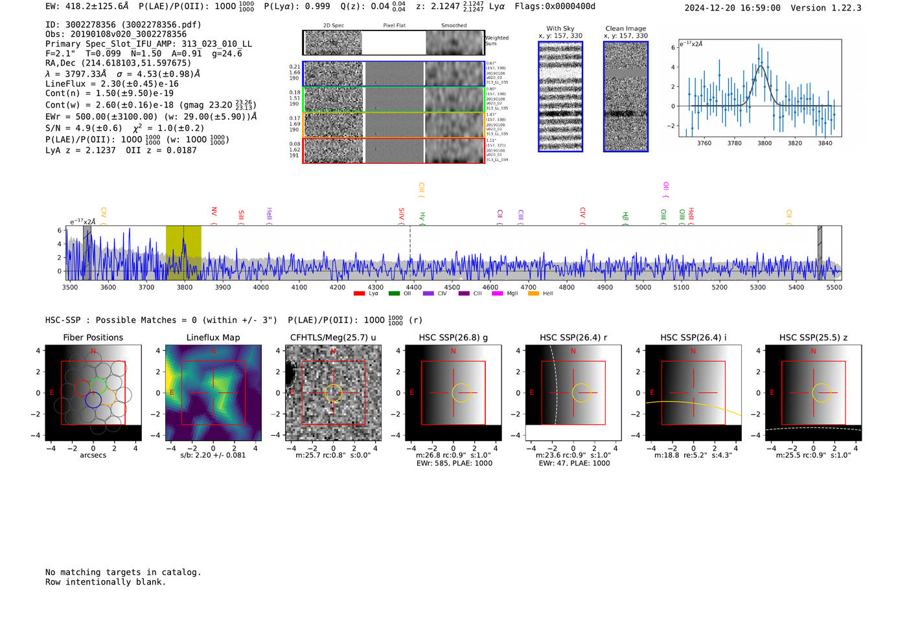
Task: Select the red-bordered 2D Spec cutout
Action: [x=334, y=150]
